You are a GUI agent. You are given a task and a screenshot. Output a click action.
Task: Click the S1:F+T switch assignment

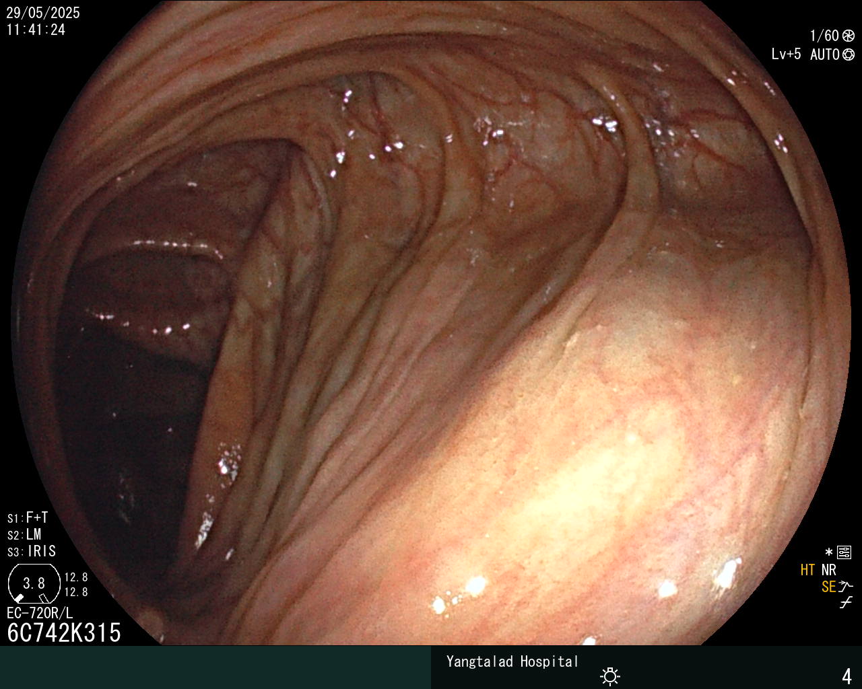point(28,518)
